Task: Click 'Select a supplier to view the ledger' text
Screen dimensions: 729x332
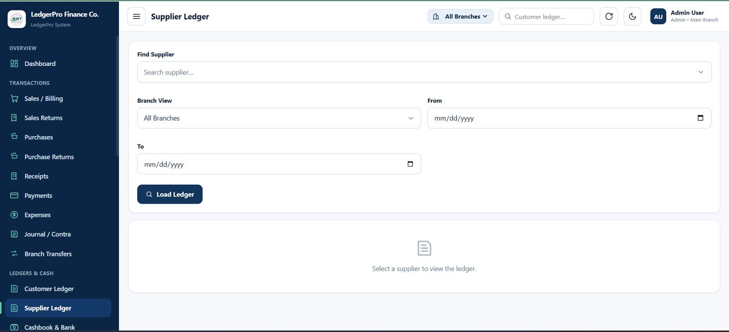Action: click(x=424, y=269)
